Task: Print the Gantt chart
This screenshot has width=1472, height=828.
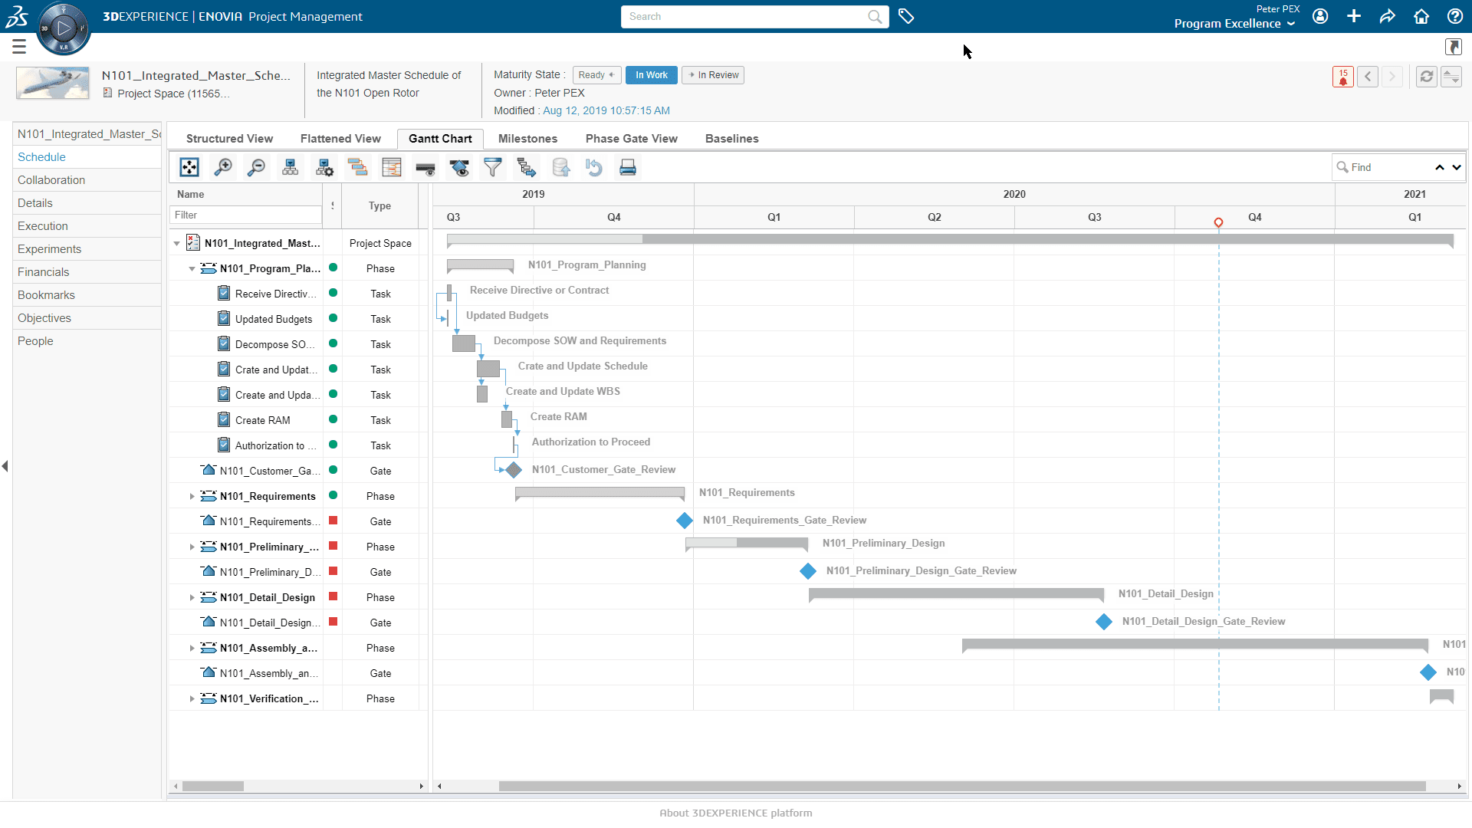Action: pos(628,167)
